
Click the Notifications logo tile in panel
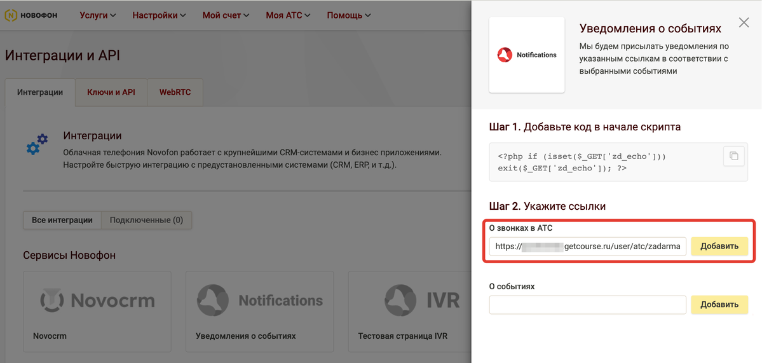pyautogui.click(x=527, y=55)
